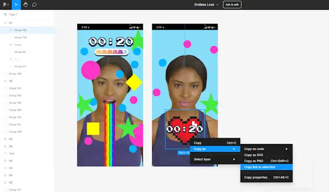This screenshot has height=192, width=329.
Task: Click the search icon beside Page 1
Action: (x=5, y=14)
